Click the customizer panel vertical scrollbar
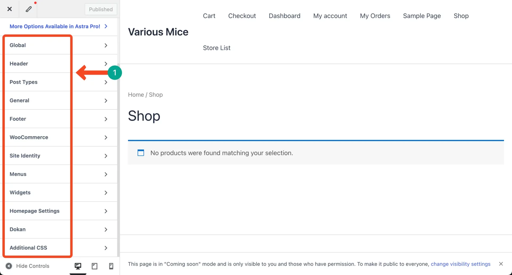 (118, 160)
